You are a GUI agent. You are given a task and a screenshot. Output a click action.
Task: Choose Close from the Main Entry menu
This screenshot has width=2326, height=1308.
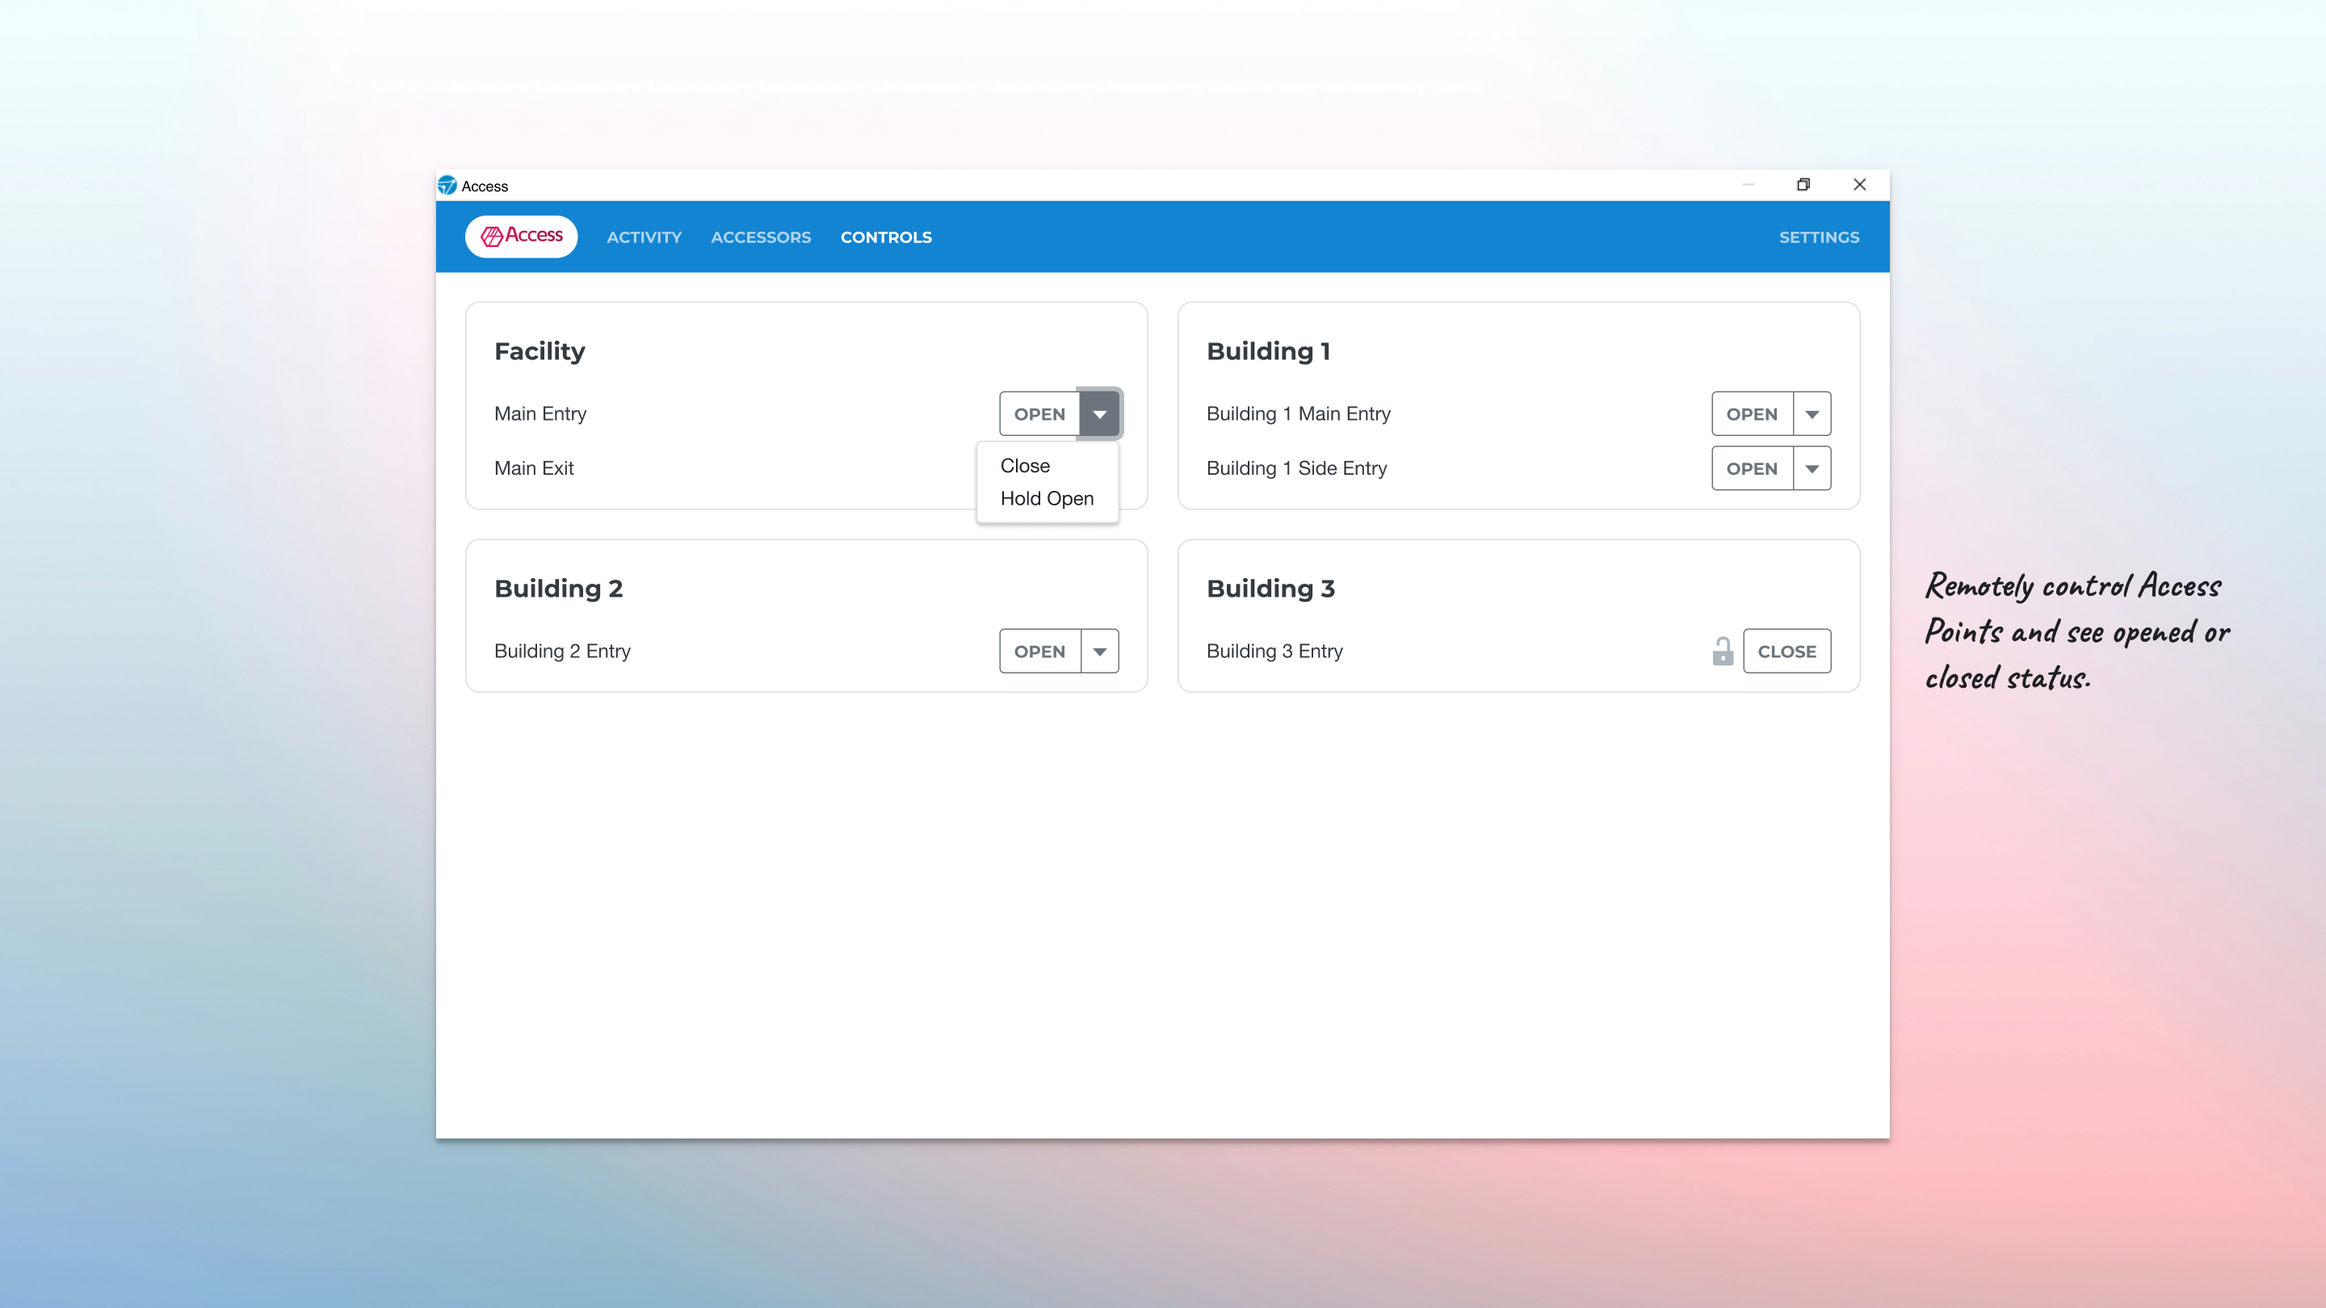coord(1024,465)
